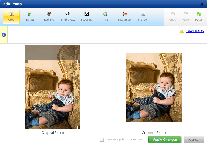The image size is (207, 146).
Task: Choose the Rotate tool
Action: click(30, 17)
